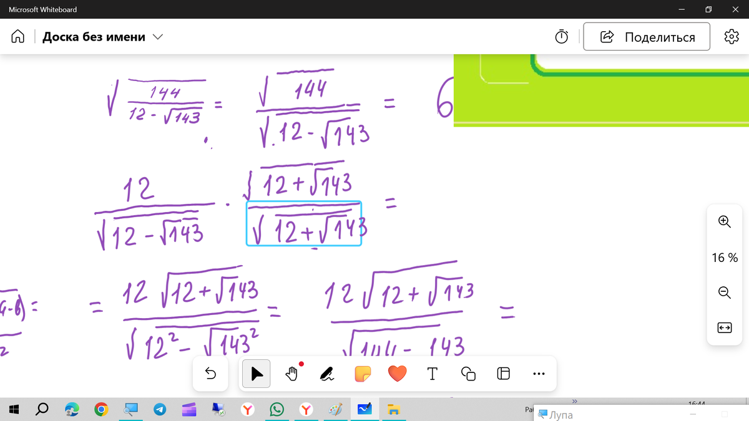Open Google Chrome from taskbar
Screen dimensions: 749x421
coord(101,410)
